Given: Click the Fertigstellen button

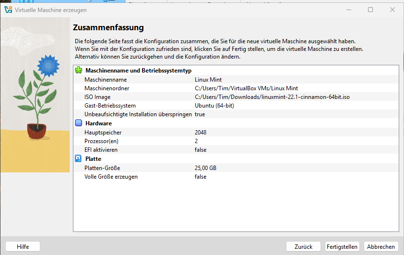Looking at the screenshot, I should point(342,246).
